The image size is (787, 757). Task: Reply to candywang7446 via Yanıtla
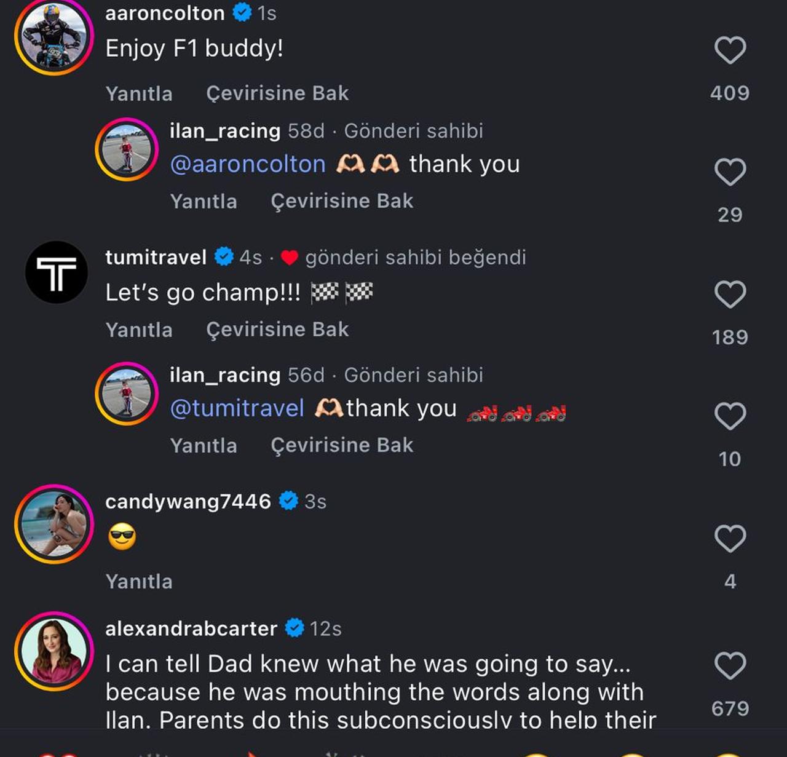pos(139,581)
